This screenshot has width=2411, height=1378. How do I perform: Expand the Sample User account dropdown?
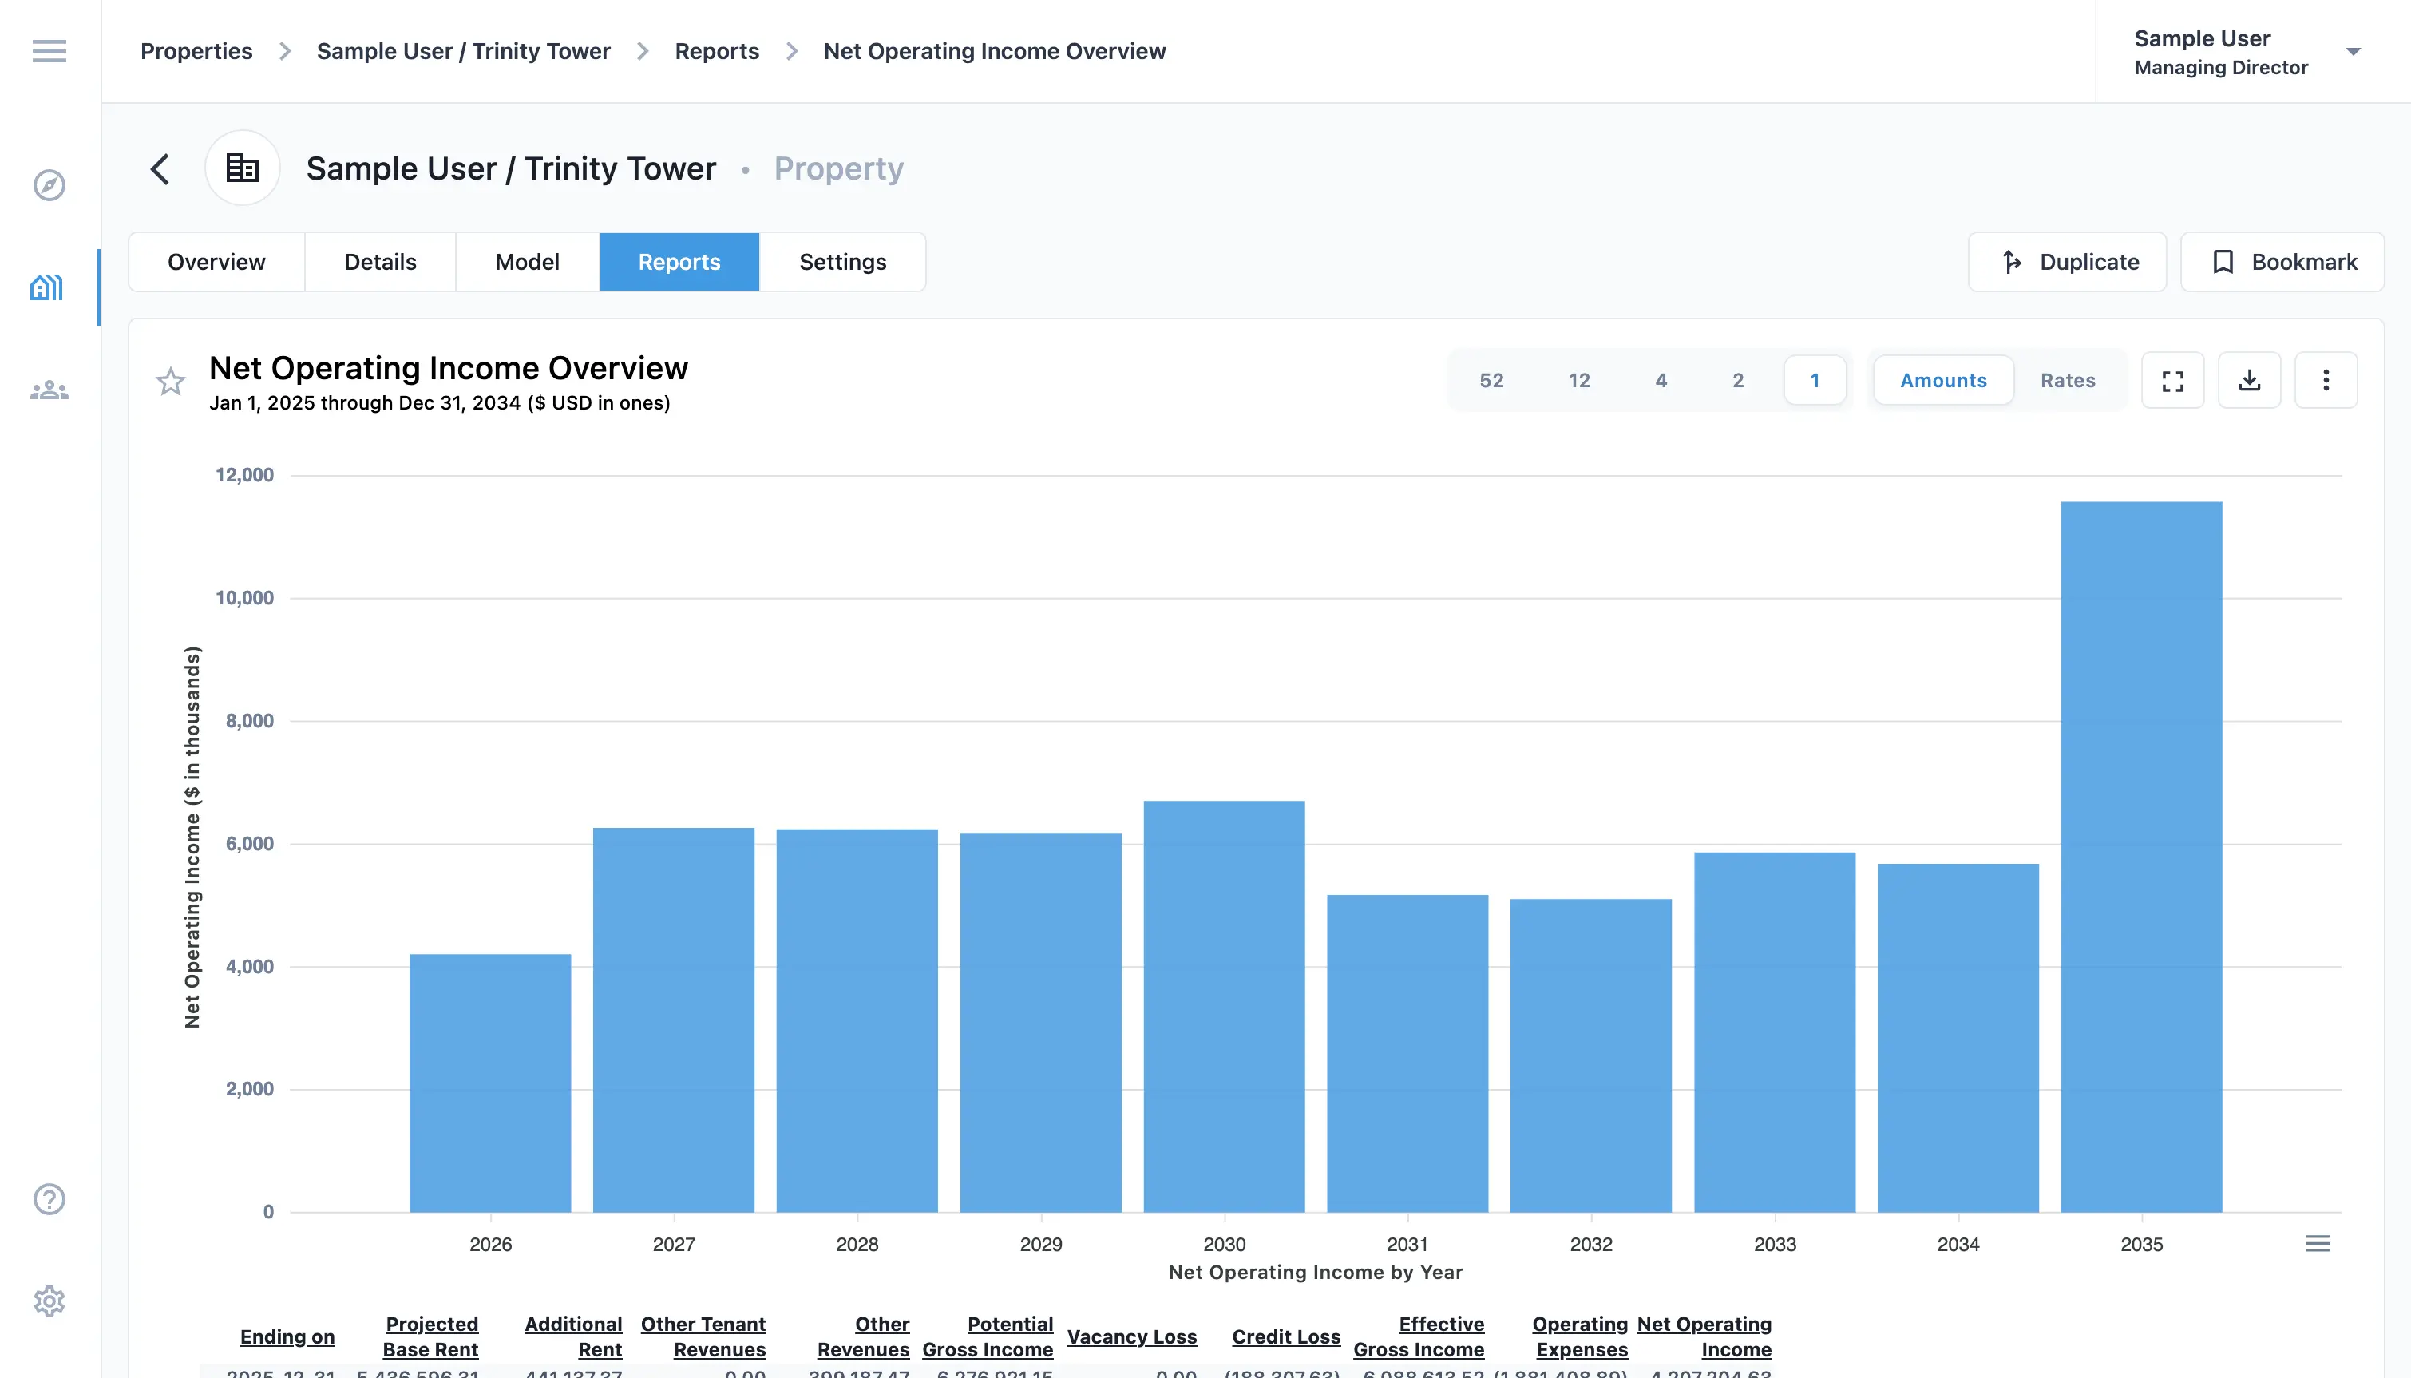click(x=2353, y=52)
